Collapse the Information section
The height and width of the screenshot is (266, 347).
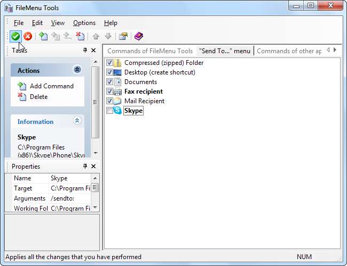[x=77, y=121]
